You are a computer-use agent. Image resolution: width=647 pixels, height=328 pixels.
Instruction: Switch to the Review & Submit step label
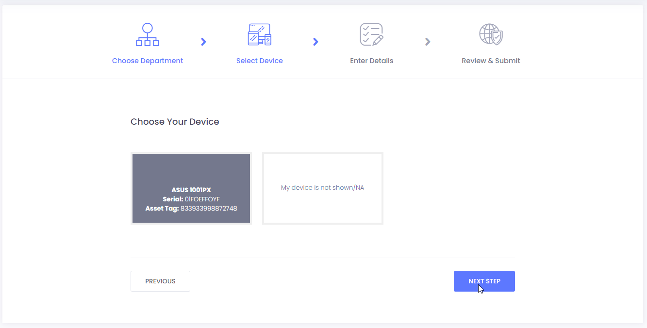[491, 61]
